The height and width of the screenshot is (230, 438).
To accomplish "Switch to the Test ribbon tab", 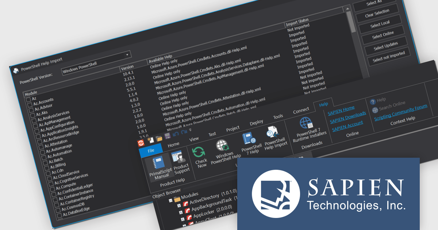I will (x=212, y=134).
